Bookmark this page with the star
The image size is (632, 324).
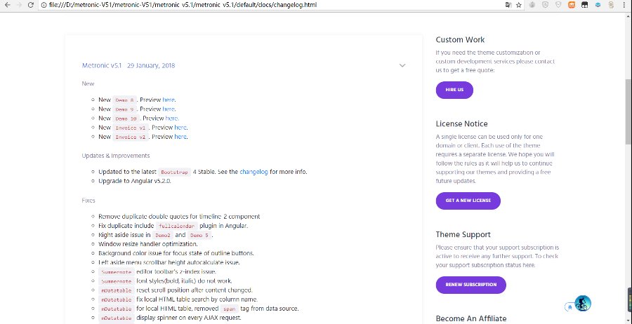click(519, 5)
